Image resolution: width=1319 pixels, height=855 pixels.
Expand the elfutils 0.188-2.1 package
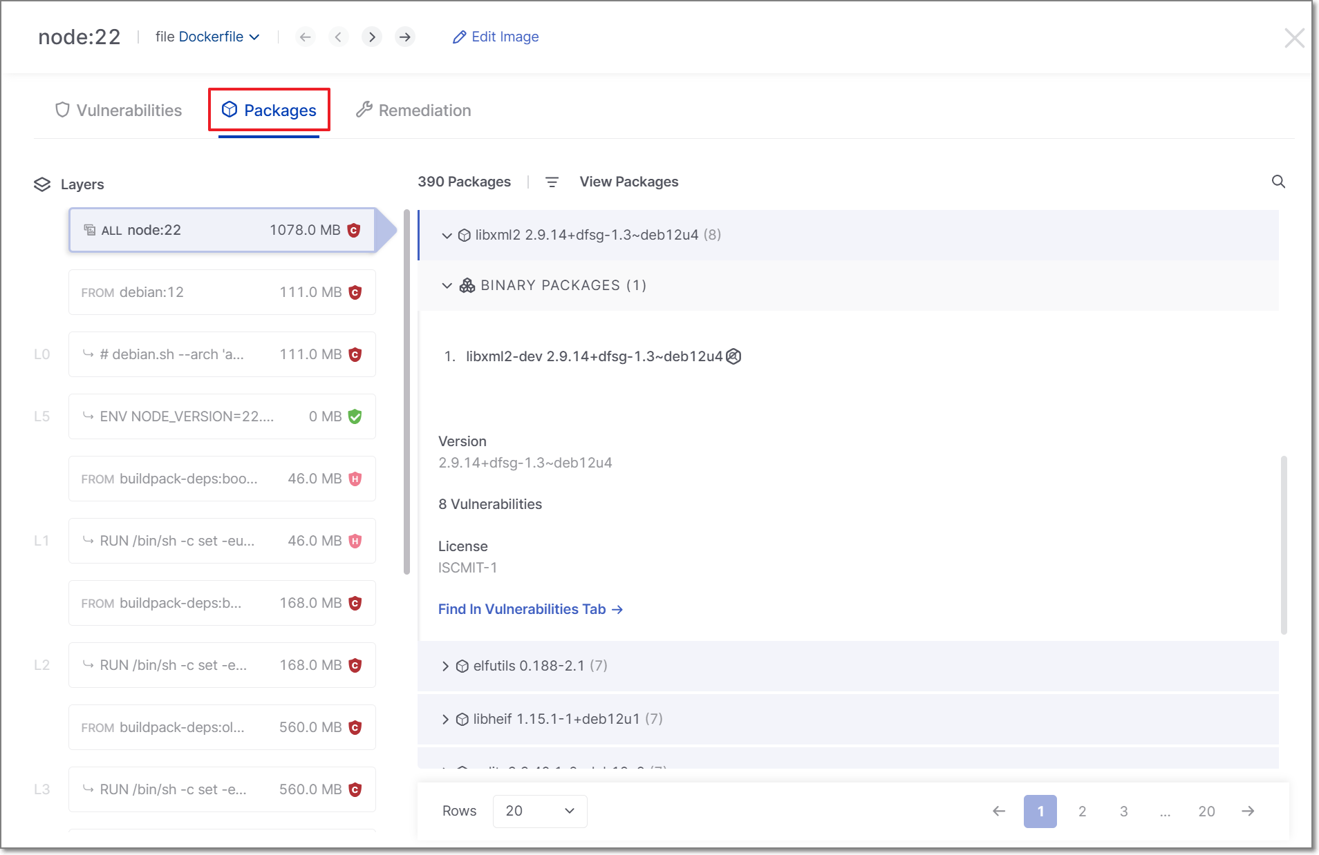pyautogui.click(x=445, y=666)
